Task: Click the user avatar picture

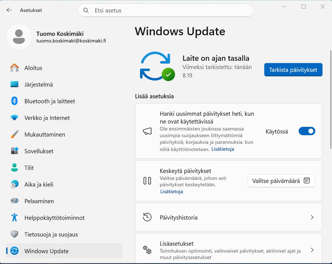Action: point(19,37)
